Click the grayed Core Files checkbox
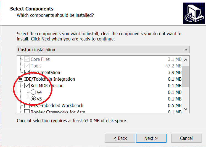Image resolution: width=206 pixels, height=147 pixels. tap(27, 59)
